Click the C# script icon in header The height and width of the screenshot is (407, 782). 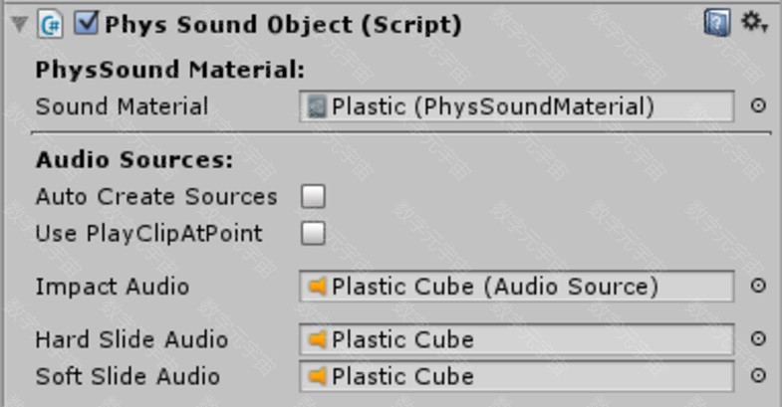[51, 25]
